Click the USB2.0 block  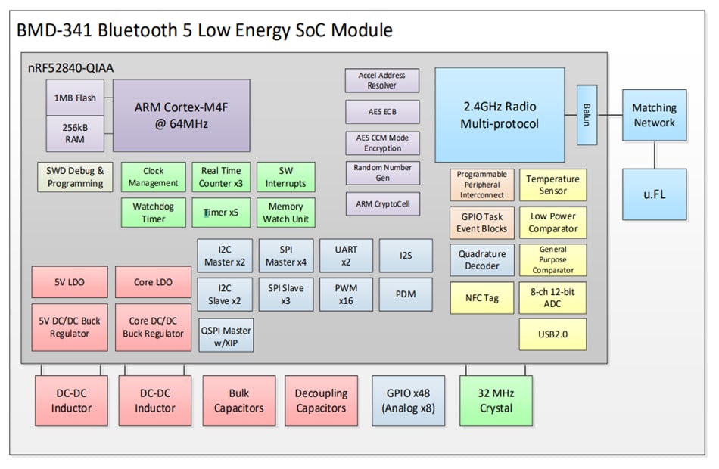(553, 334)
